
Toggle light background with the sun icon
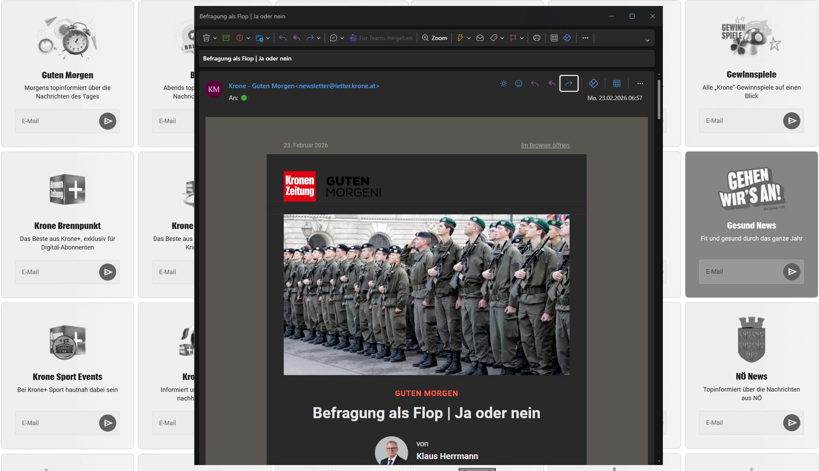503,83
